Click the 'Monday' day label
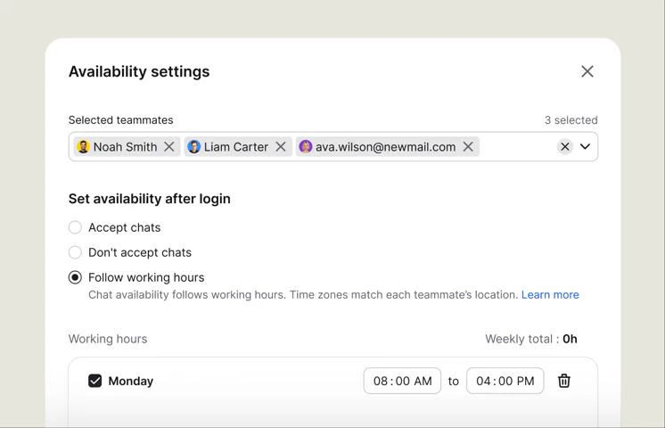The image size is (665, 428). 131,381
